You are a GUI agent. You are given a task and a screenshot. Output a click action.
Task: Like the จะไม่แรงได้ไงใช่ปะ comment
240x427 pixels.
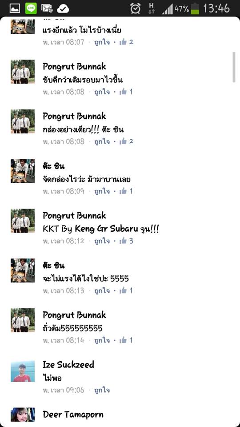(102, 291)
